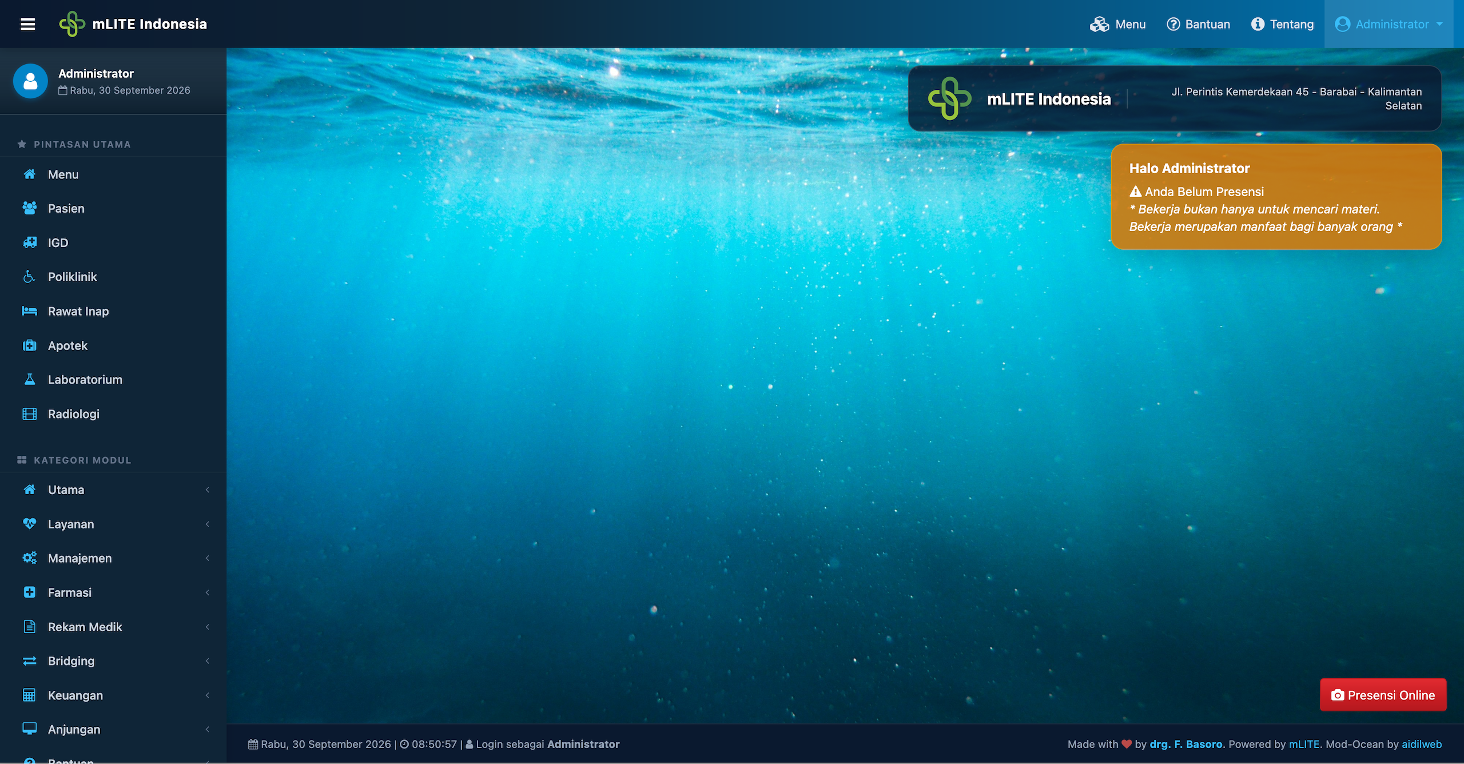Click the Presensi Online button
This screenshot has width=1464, height=764.
(x=1383, y=695)
